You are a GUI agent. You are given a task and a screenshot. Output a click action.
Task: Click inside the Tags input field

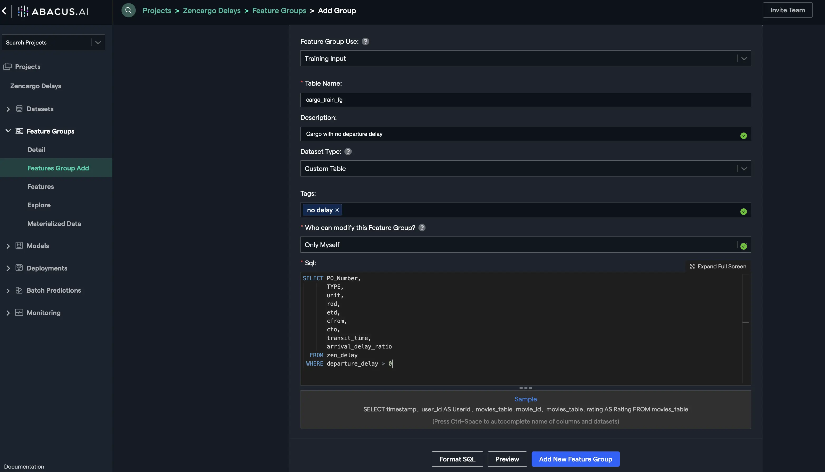click(526, 210)
